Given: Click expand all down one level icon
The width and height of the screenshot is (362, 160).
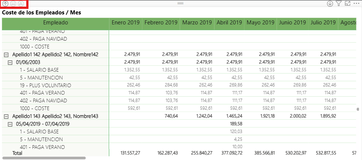Looking at the screenshot, I should pos(21,4).
